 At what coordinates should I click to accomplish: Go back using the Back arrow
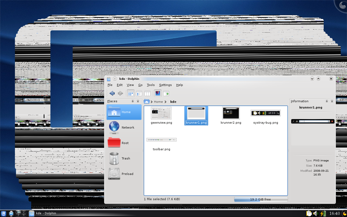112,93
